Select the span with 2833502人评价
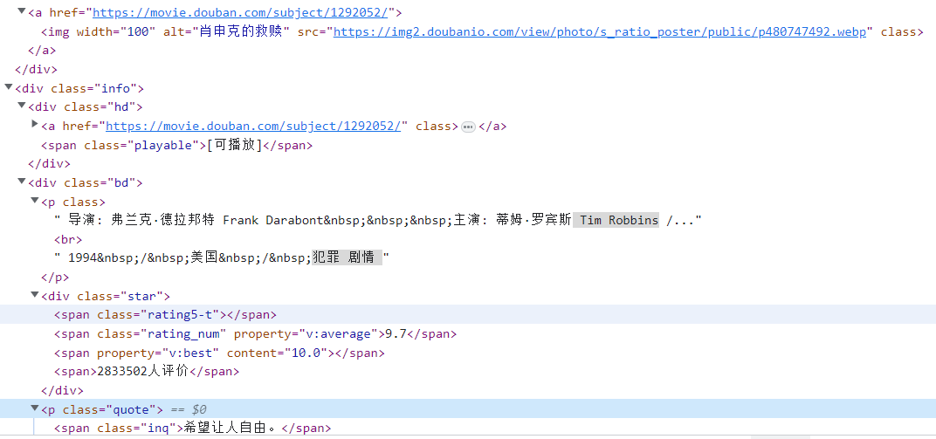This screenshot has height=439, width=936. pyautogui.click(x=147, y=372)
